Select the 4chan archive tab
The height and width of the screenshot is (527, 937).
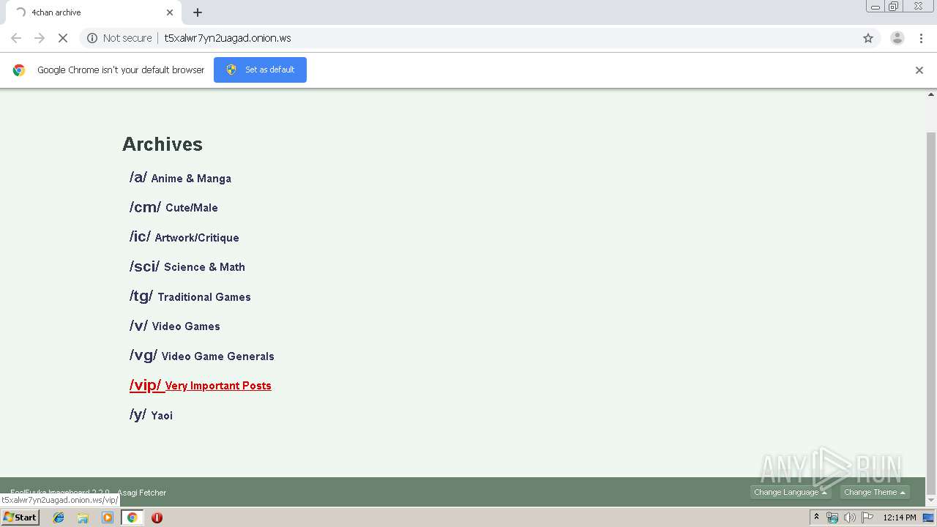(x=92, y=12)
